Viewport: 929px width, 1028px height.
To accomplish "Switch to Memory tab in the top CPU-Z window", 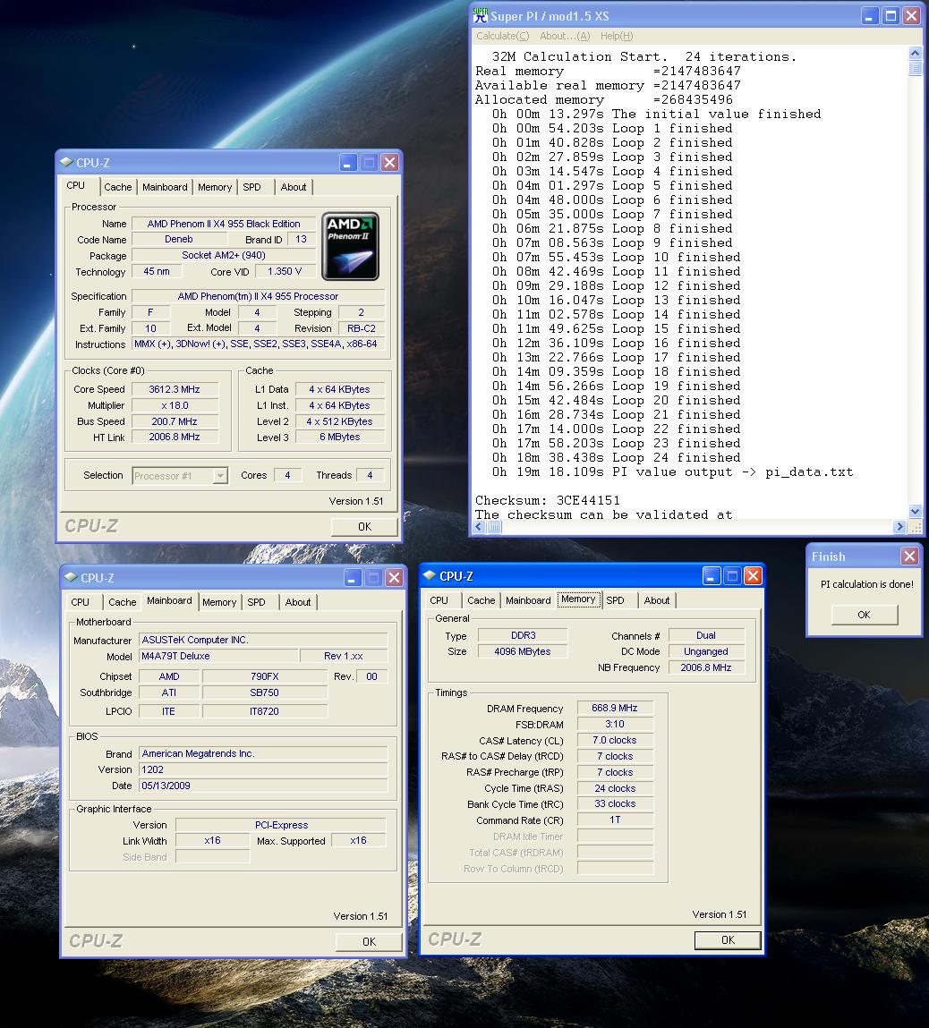I will 215,187.
